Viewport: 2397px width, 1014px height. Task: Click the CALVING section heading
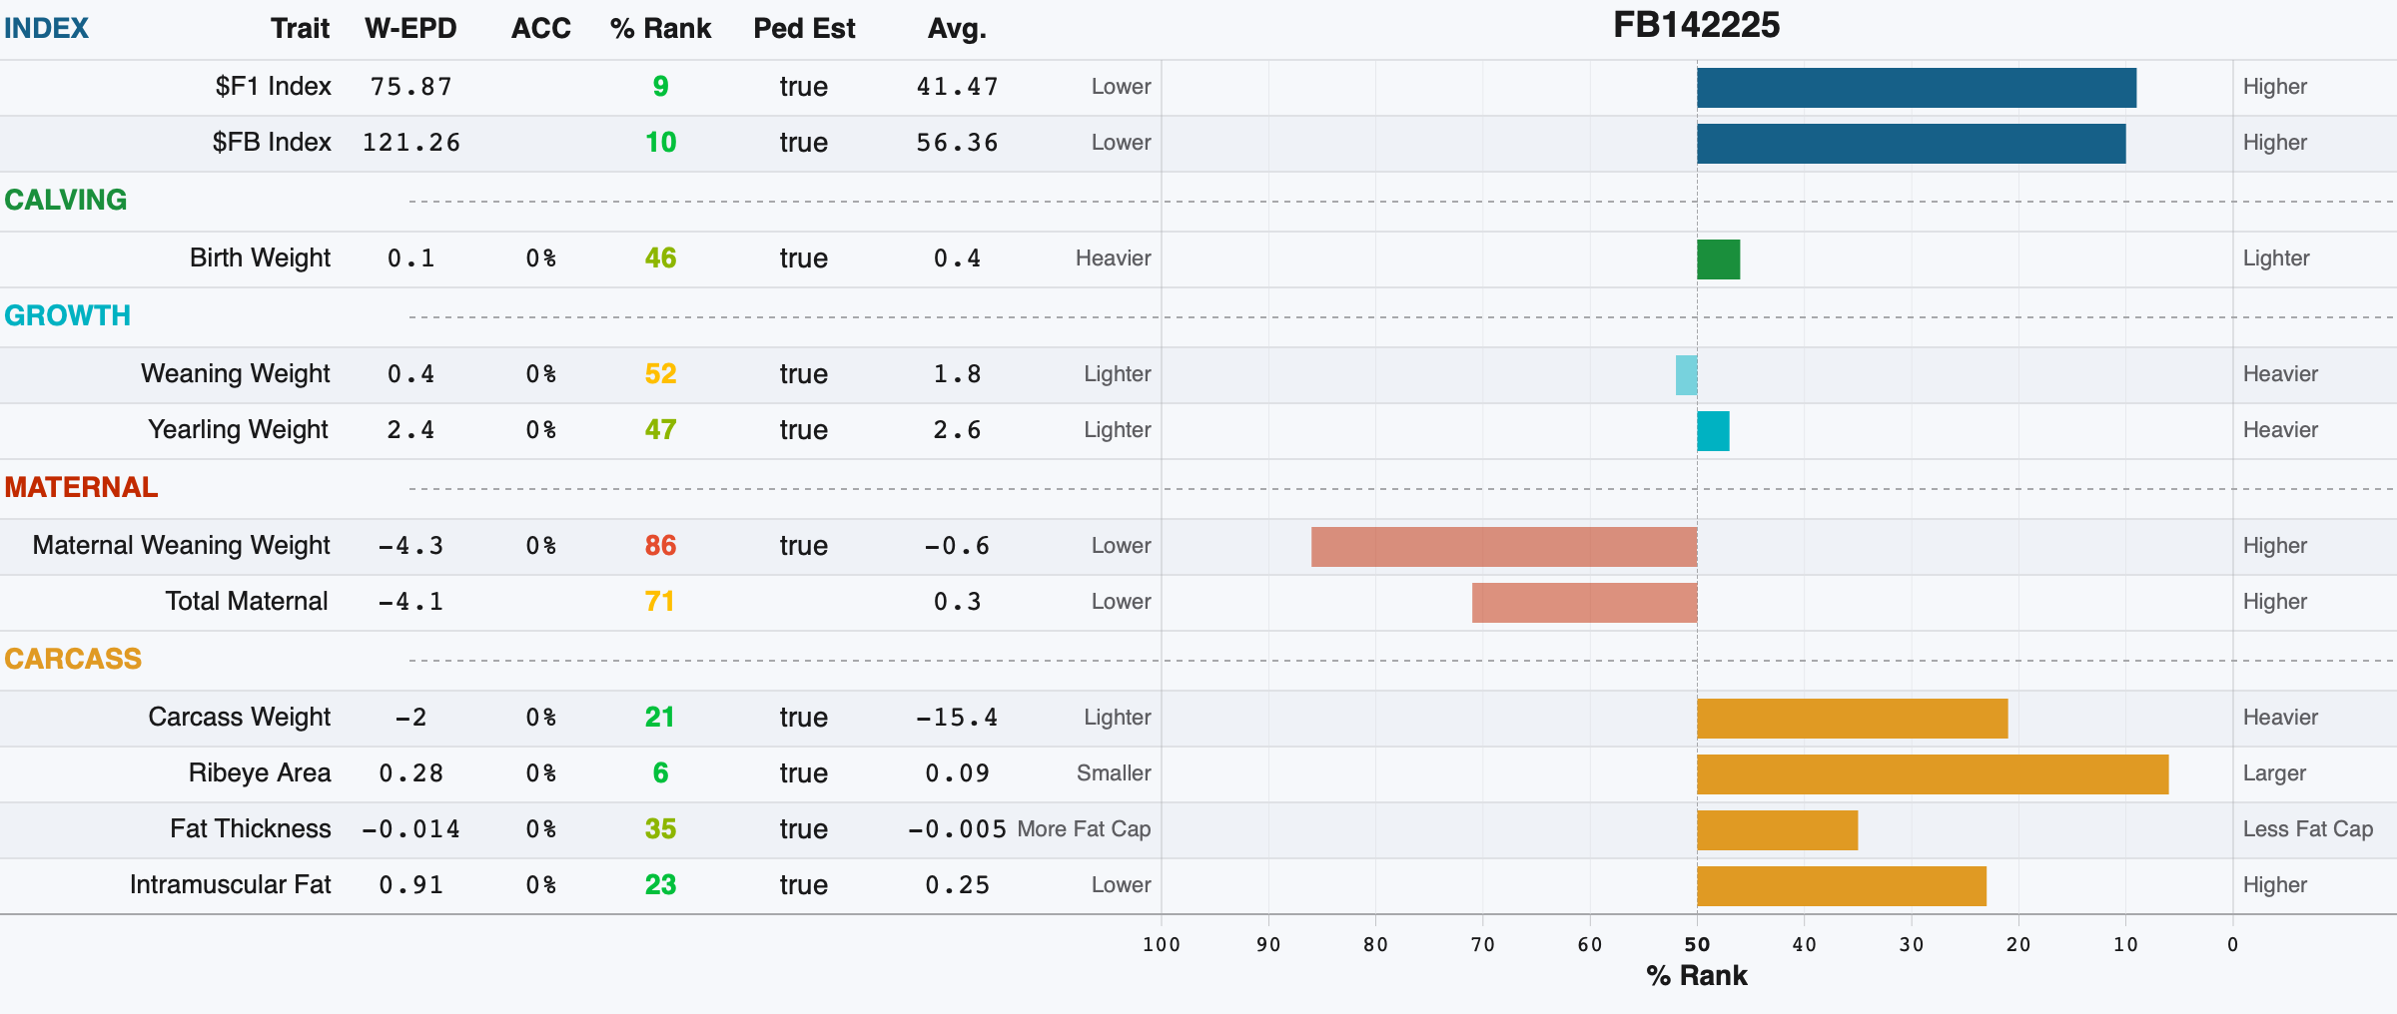click(x=66, y=200)
